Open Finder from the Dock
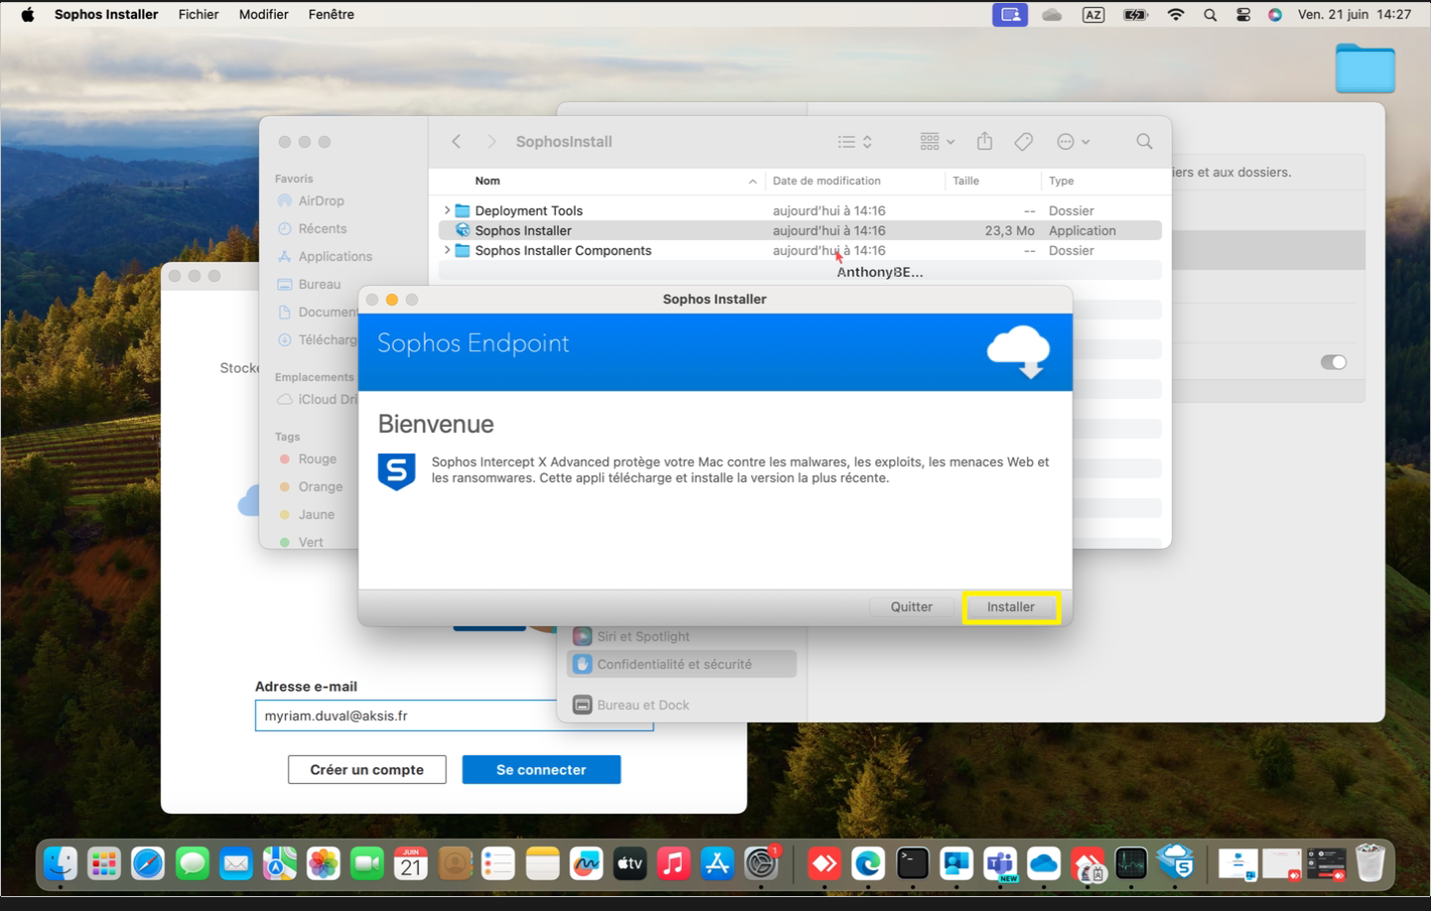The image size is (1431, 911). [61, 863]
